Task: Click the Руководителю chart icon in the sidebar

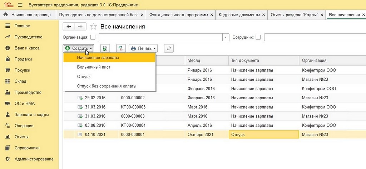Action: click(8, 37)
